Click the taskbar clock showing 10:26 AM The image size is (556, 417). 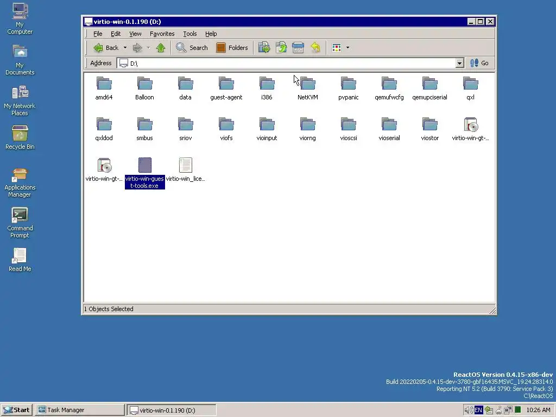(x=538, y=410)
